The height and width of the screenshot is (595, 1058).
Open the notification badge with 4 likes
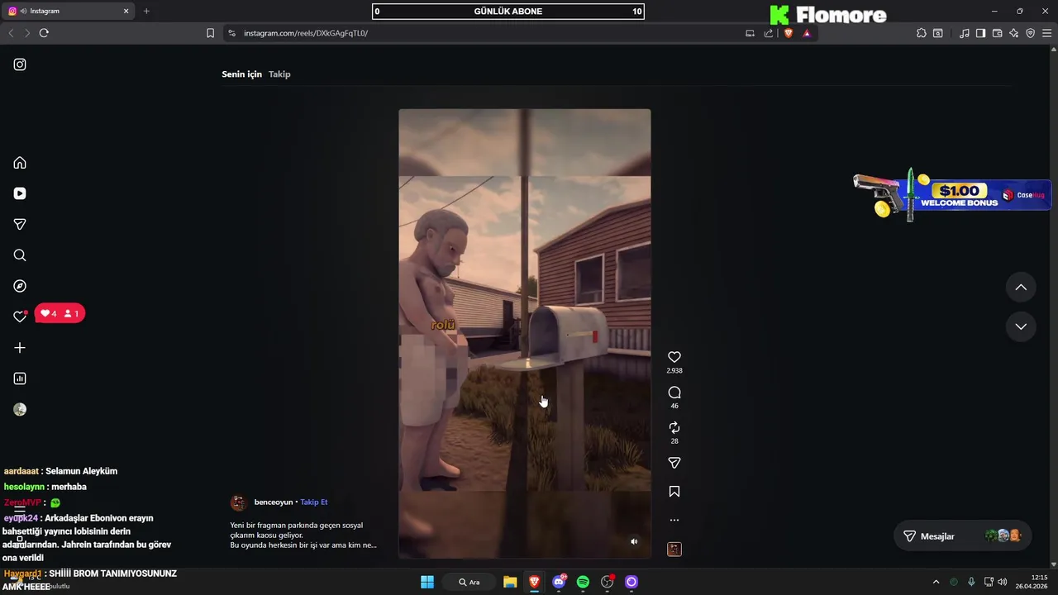click(x=60, y=314)
